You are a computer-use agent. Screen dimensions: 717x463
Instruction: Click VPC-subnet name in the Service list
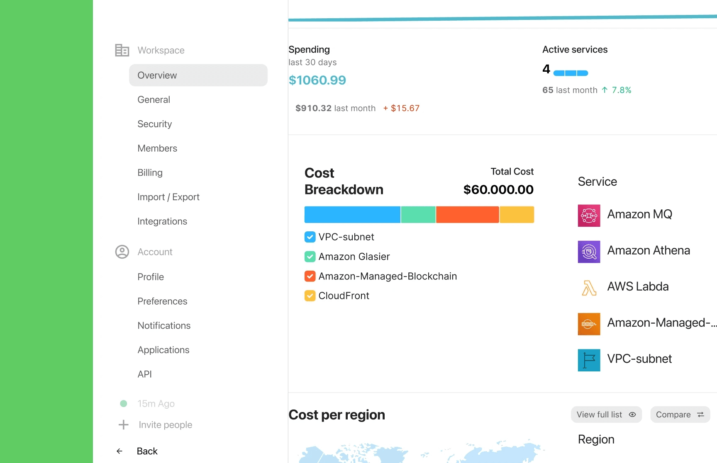(639, 359)
